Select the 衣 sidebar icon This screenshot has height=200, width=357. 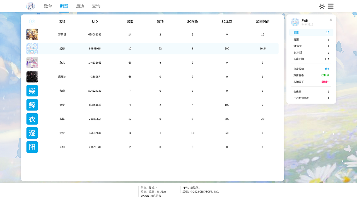coord(32,119)
